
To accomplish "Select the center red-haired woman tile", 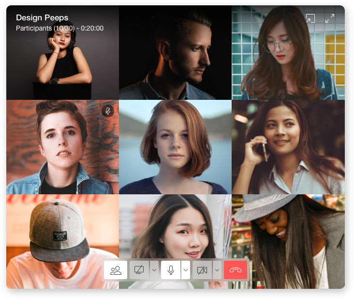I will pos(175,147).
